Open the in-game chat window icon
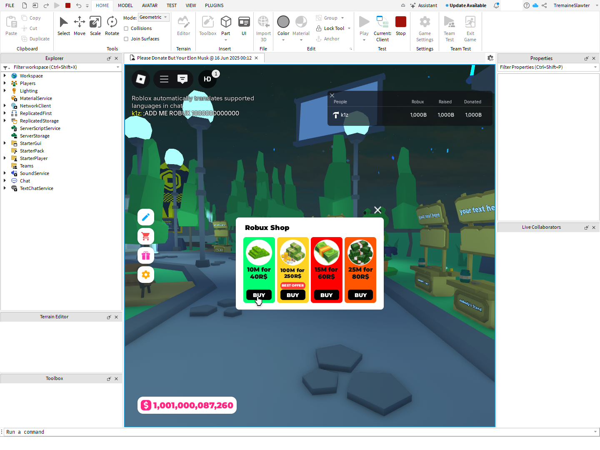 (x=182, y=79)
